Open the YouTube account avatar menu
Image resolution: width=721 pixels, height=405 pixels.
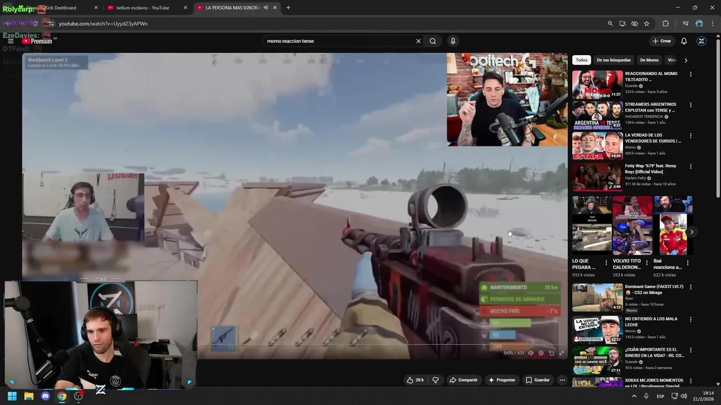701,41
